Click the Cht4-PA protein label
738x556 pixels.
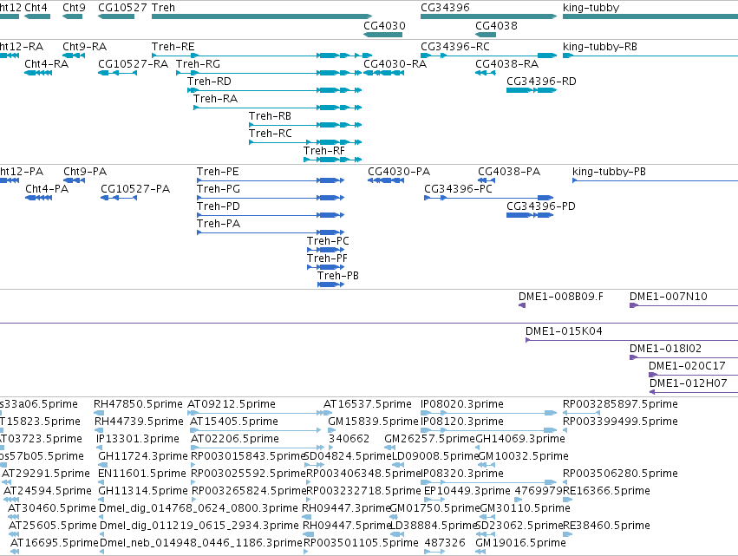click(x=47, y=189)
